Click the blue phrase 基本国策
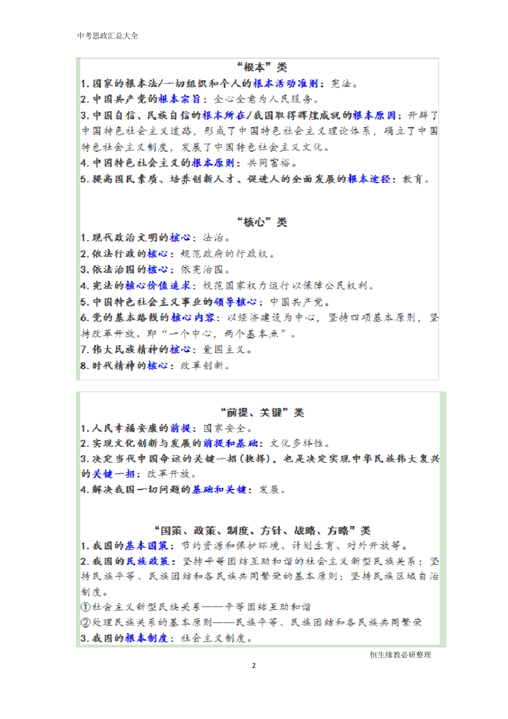 click(147, 546)
